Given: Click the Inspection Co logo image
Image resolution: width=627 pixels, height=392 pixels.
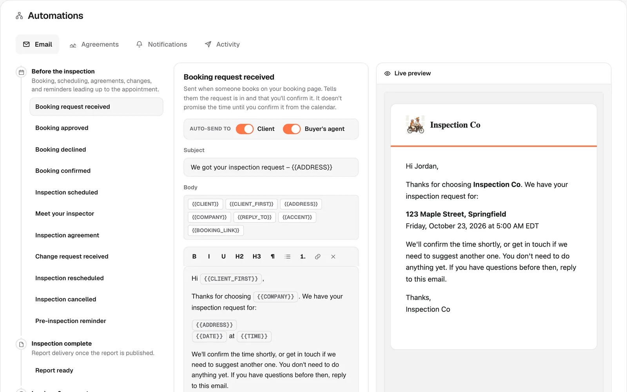Looking at the screenshot, I should pyautogui.click(x=415, y=125).
